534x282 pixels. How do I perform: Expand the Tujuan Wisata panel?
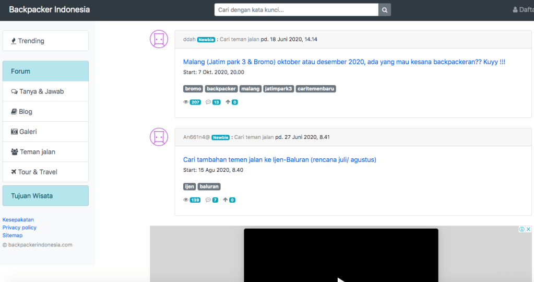point(45,196)
